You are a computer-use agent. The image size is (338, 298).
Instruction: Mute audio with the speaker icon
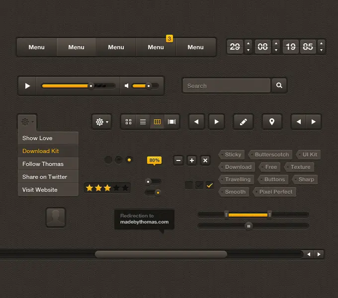coord(127,86)
